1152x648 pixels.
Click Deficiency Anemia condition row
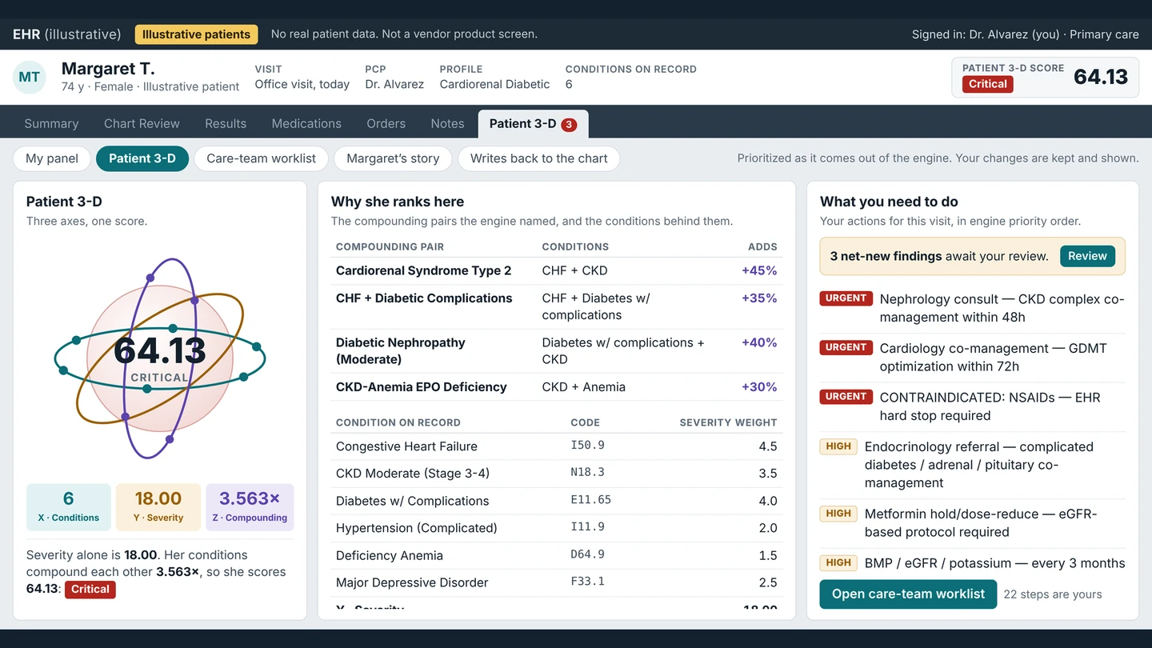pos(557,555)
